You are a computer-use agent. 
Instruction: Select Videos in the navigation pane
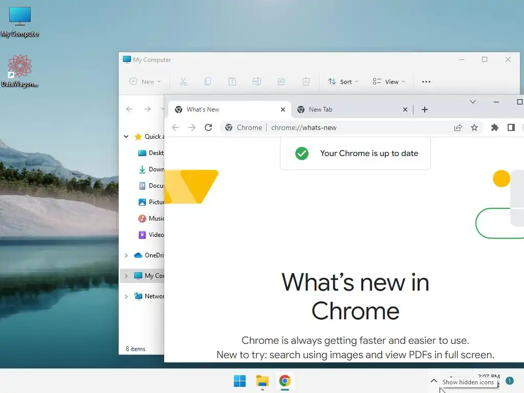coord(151,234)
